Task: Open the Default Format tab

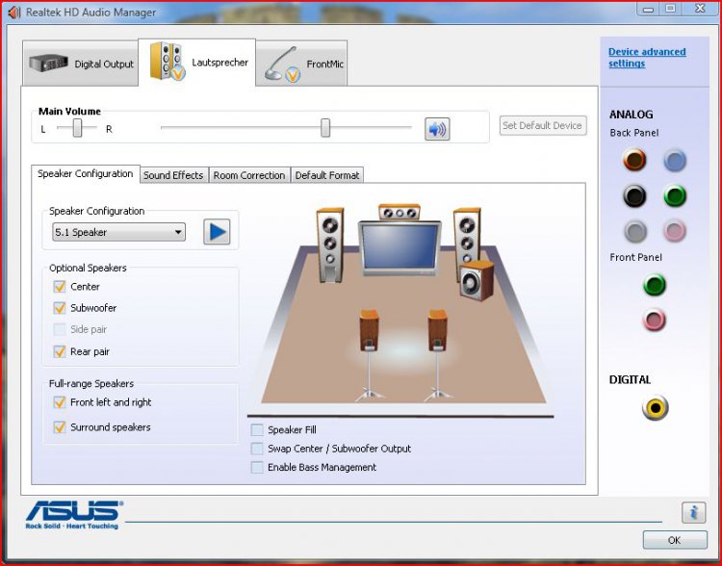Action: (327, 175)
